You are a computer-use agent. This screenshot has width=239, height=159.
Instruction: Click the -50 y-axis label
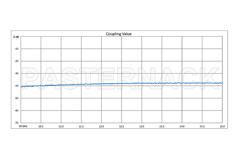(x=16, y=98)
